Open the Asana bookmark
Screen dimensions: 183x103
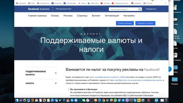[x=82, y=3]
